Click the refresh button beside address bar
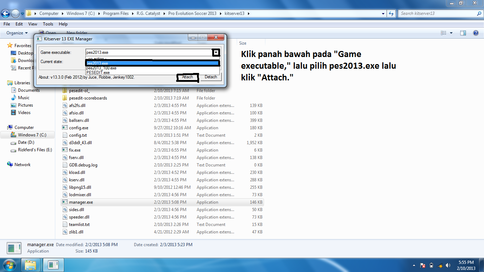 tap(391, 13)
